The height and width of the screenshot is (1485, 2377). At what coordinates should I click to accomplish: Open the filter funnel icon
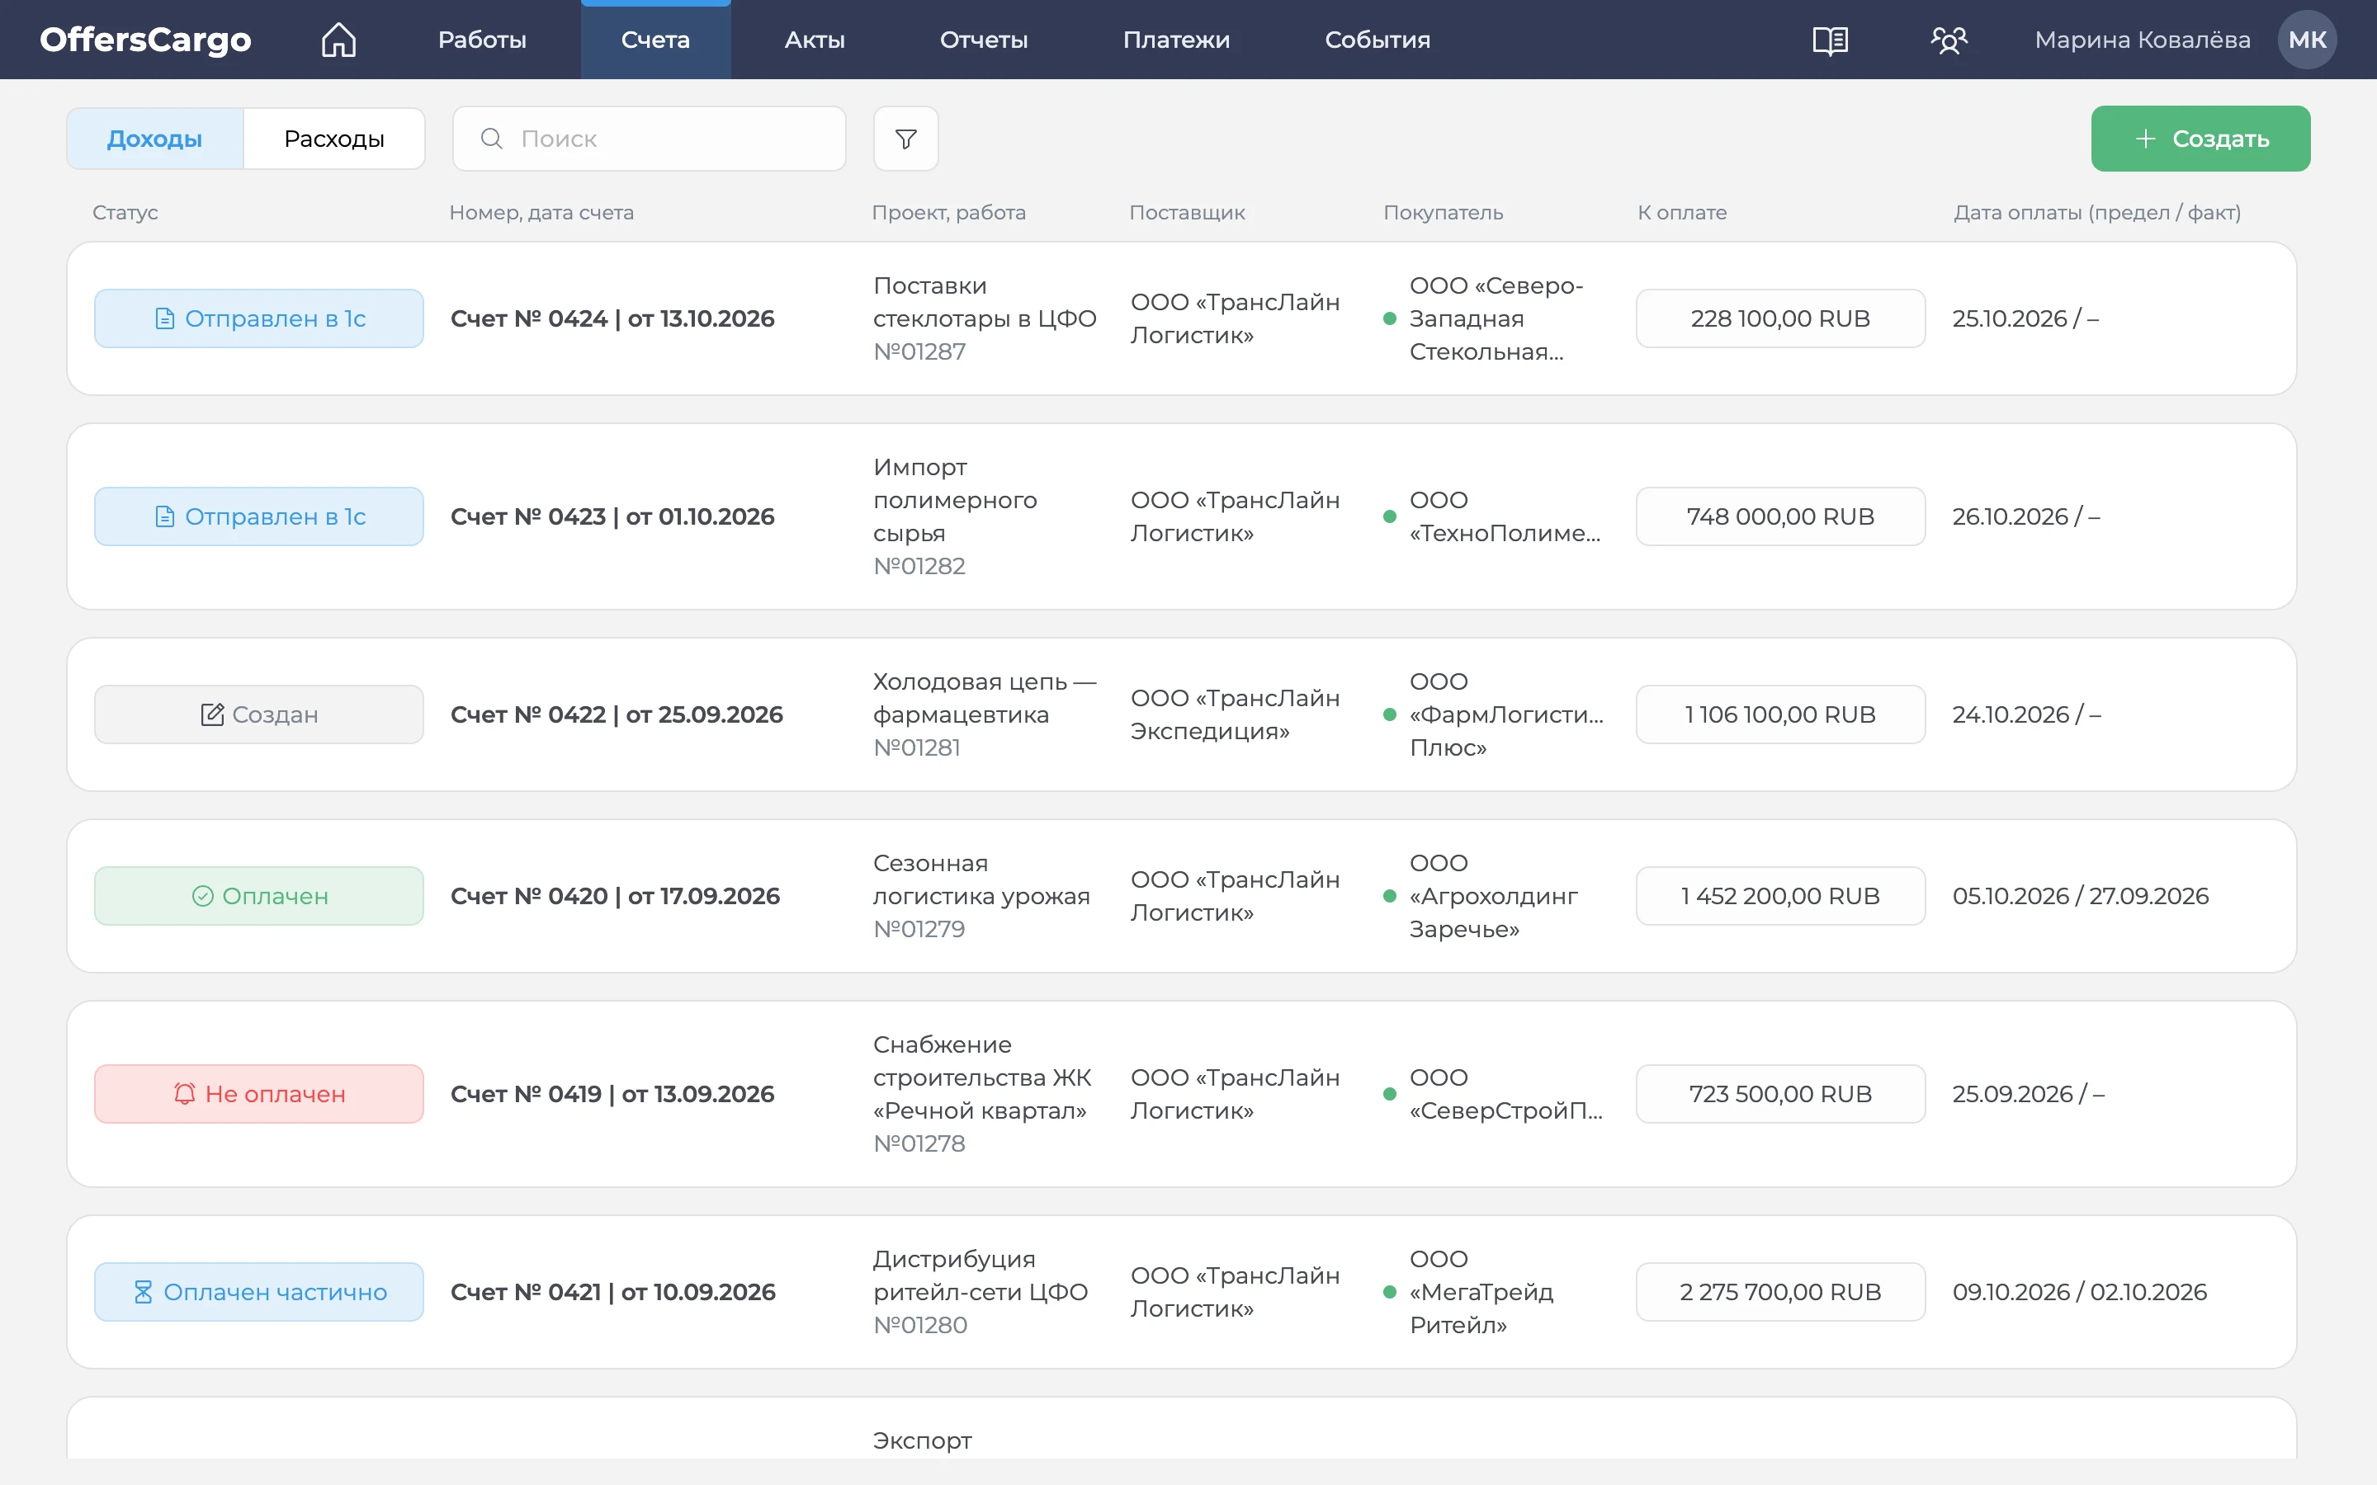[x=905, y=139]
